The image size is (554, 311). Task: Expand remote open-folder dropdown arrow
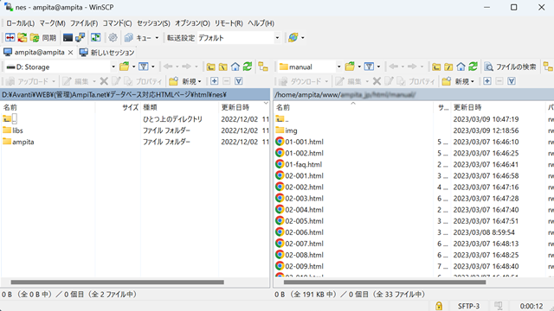[x=359, y=67]
